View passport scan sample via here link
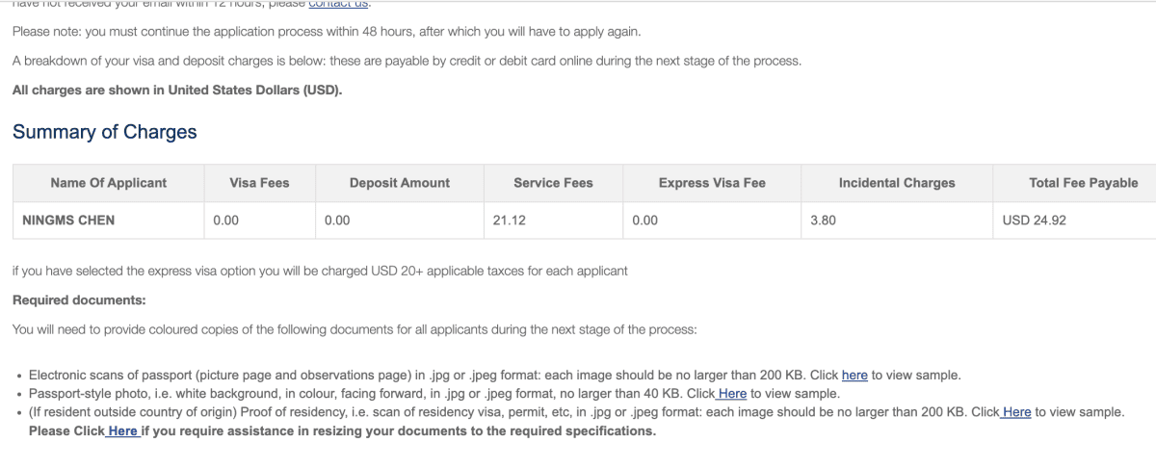The image size is (1156, 469). click(x=854, y=375)
